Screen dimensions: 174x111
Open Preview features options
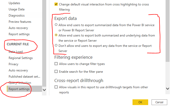coord(20,22)
